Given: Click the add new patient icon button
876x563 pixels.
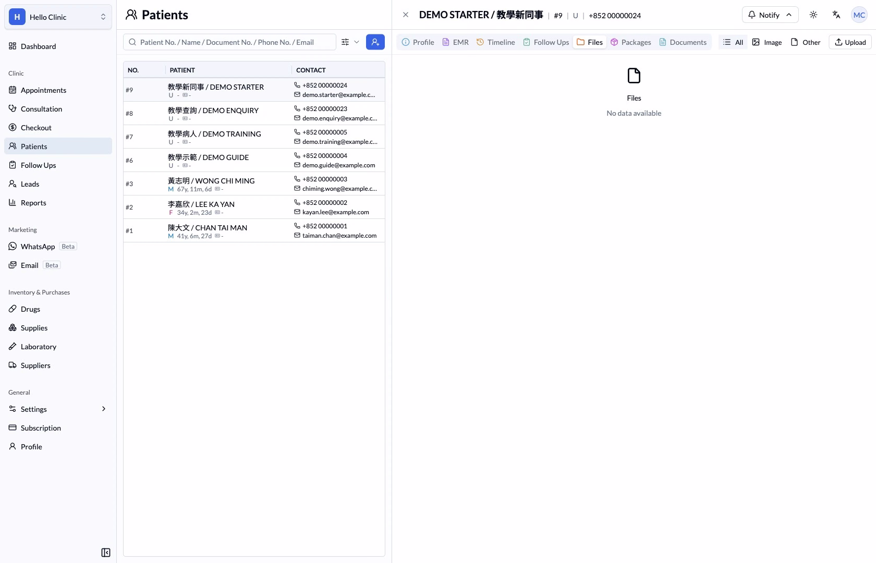Looking at the screenshot, I should coord(375,42).
